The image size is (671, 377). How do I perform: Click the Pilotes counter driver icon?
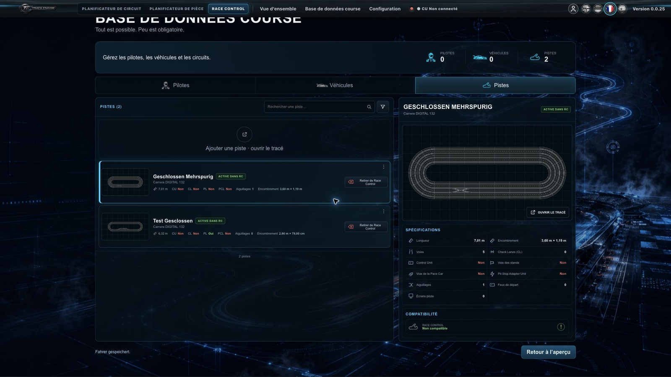pyautogui.click(x=431, y=57)
